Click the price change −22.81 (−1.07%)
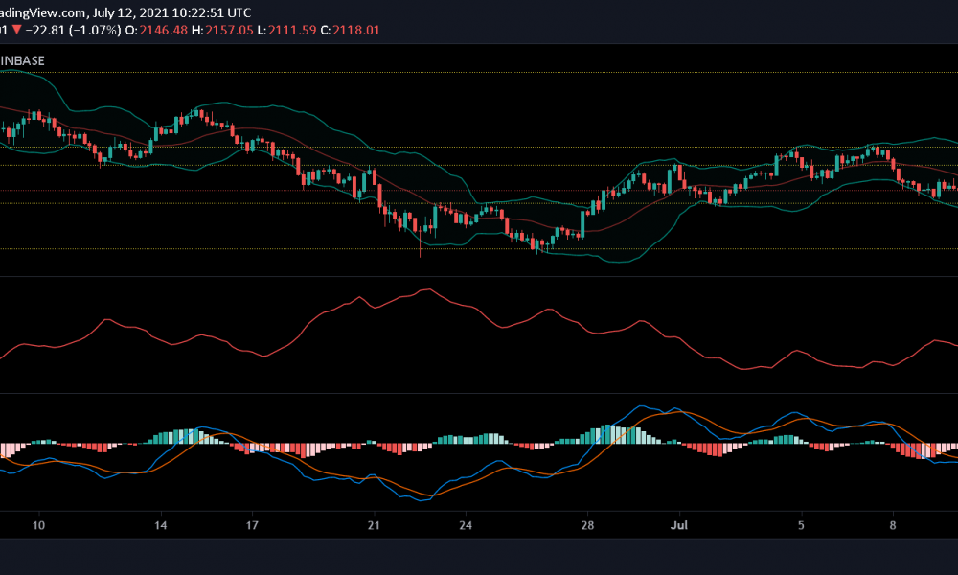The width and height of the screenshot is (958, 575). pyautogui.click(x=73, y=30)
